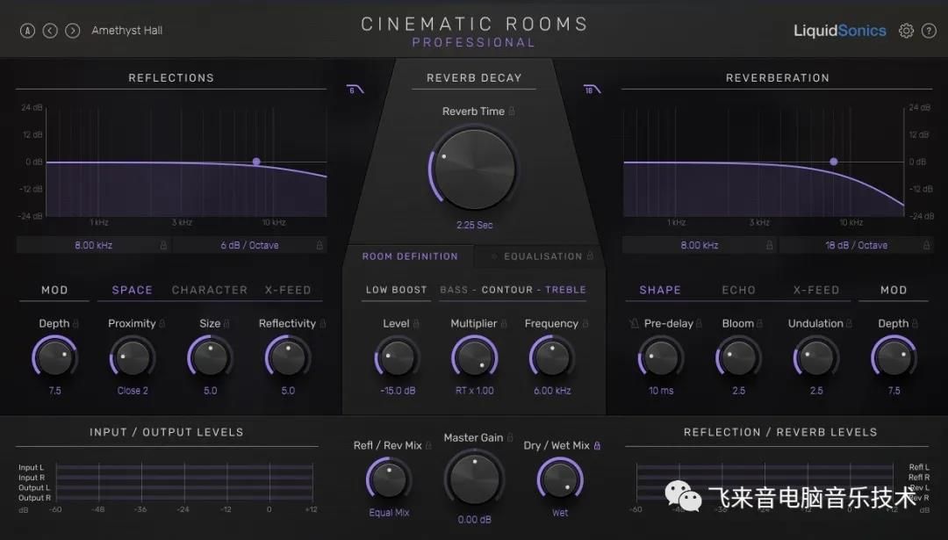The image size is (948, 540).
Task: Toggle lock beside Reflections 8.00 kHz field
Action: (163, 246)
